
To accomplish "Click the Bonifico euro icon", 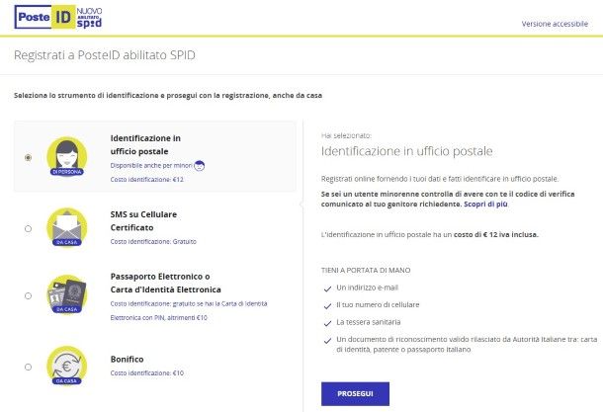I will click(x=67, y=366).
